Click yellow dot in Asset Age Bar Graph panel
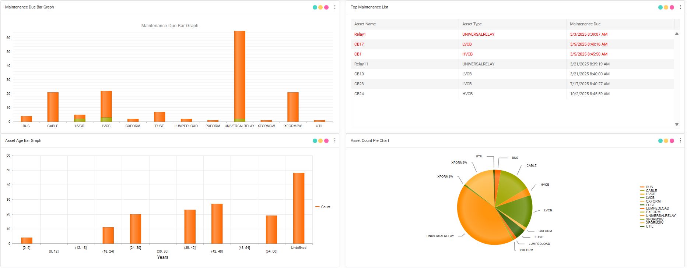 (x=320, y=141)
